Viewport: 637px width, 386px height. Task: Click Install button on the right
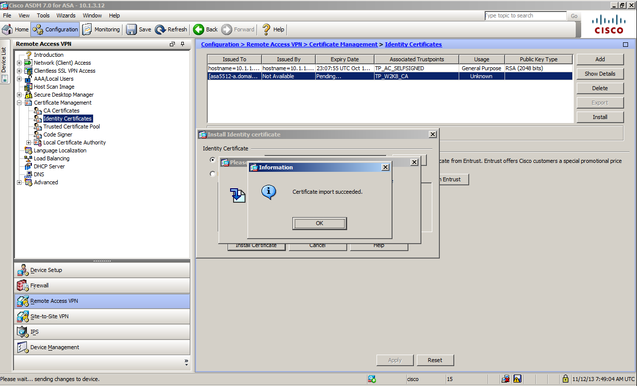[600, 117]
